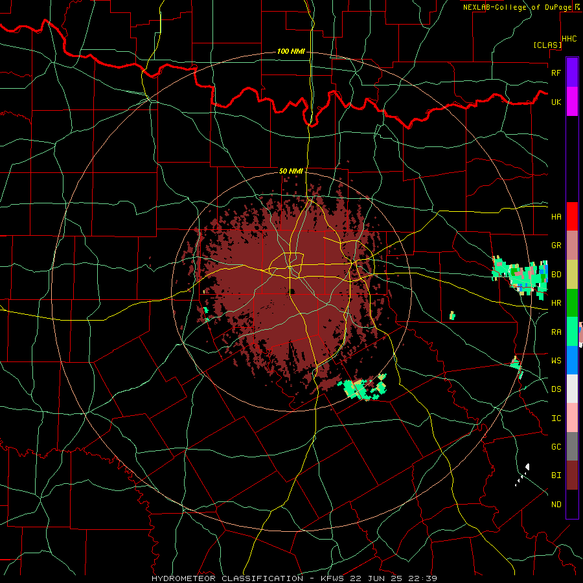
Task: Click the white DS dry snow swatch
Action: click(572, 389)
